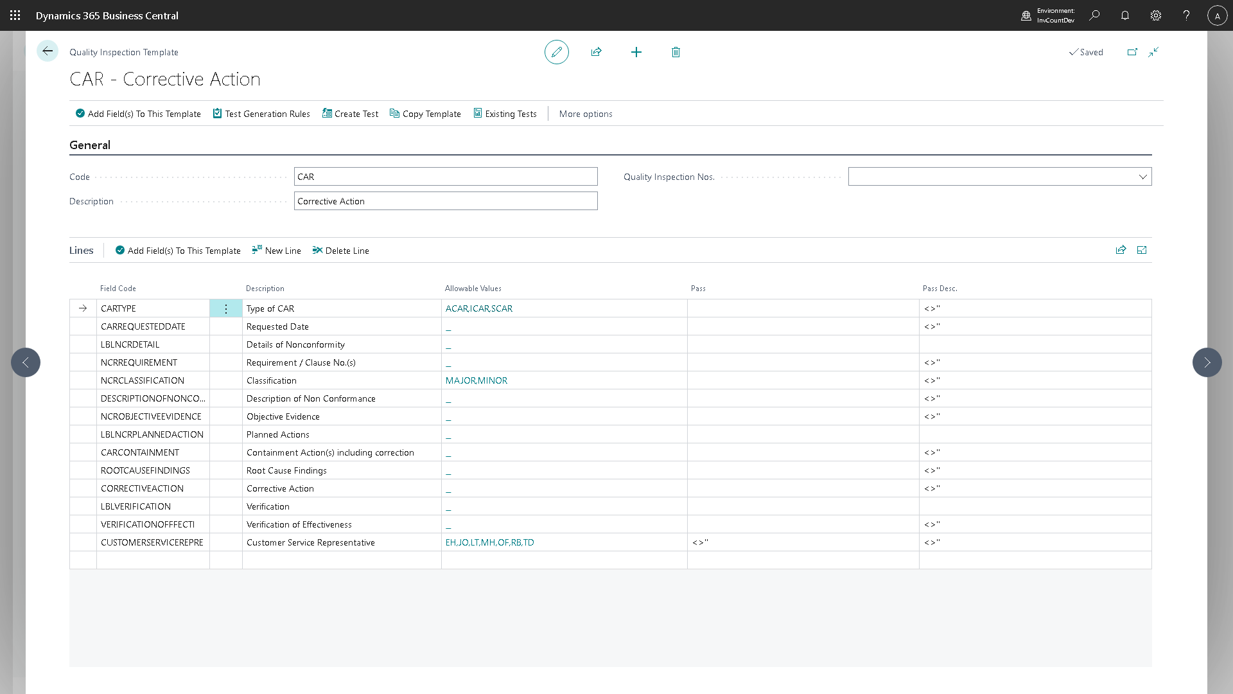Image resolution: width=1233 pixels, height=694 pixels.
Task: Go to next record arrow
Action: tap(1207, 362)
